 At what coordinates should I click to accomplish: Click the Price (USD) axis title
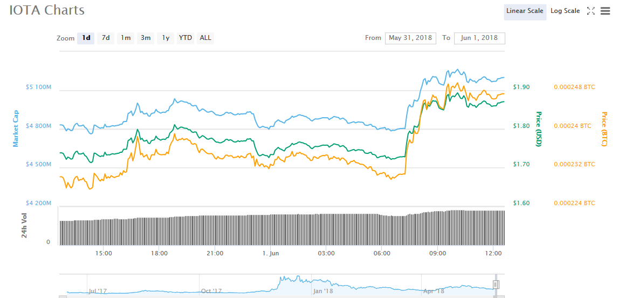[x=539, y=129]
